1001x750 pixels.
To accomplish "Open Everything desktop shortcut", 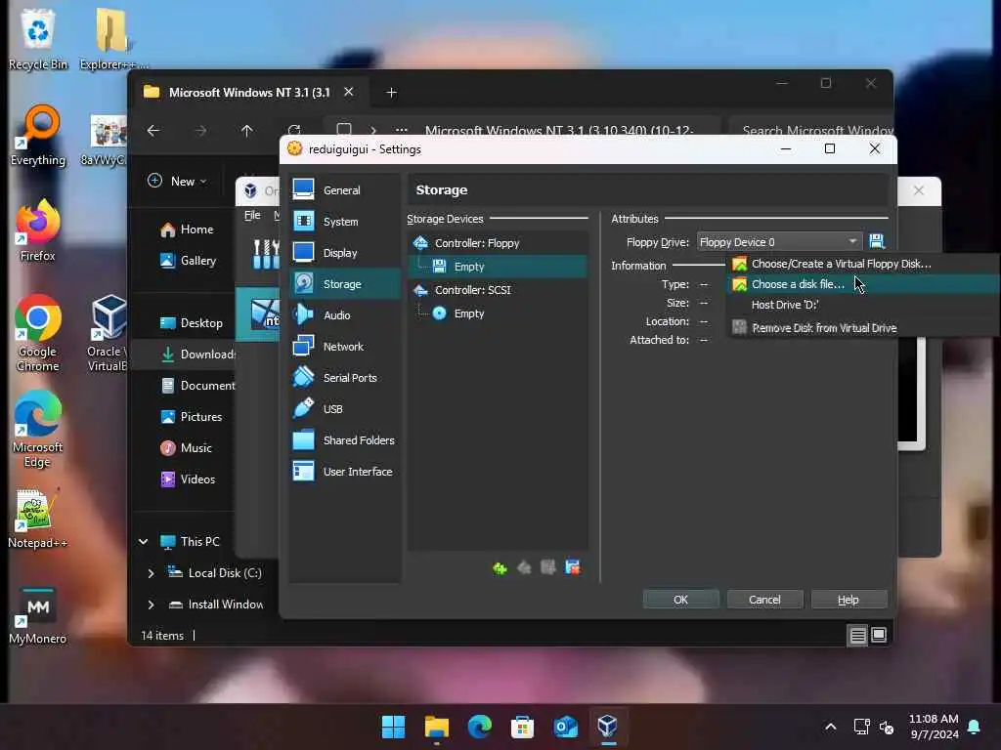I will (x=38, y=136).
